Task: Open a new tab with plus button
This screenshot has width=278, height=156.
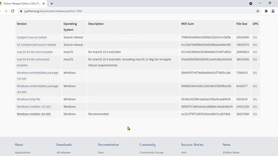Action: tap(52, 3)
